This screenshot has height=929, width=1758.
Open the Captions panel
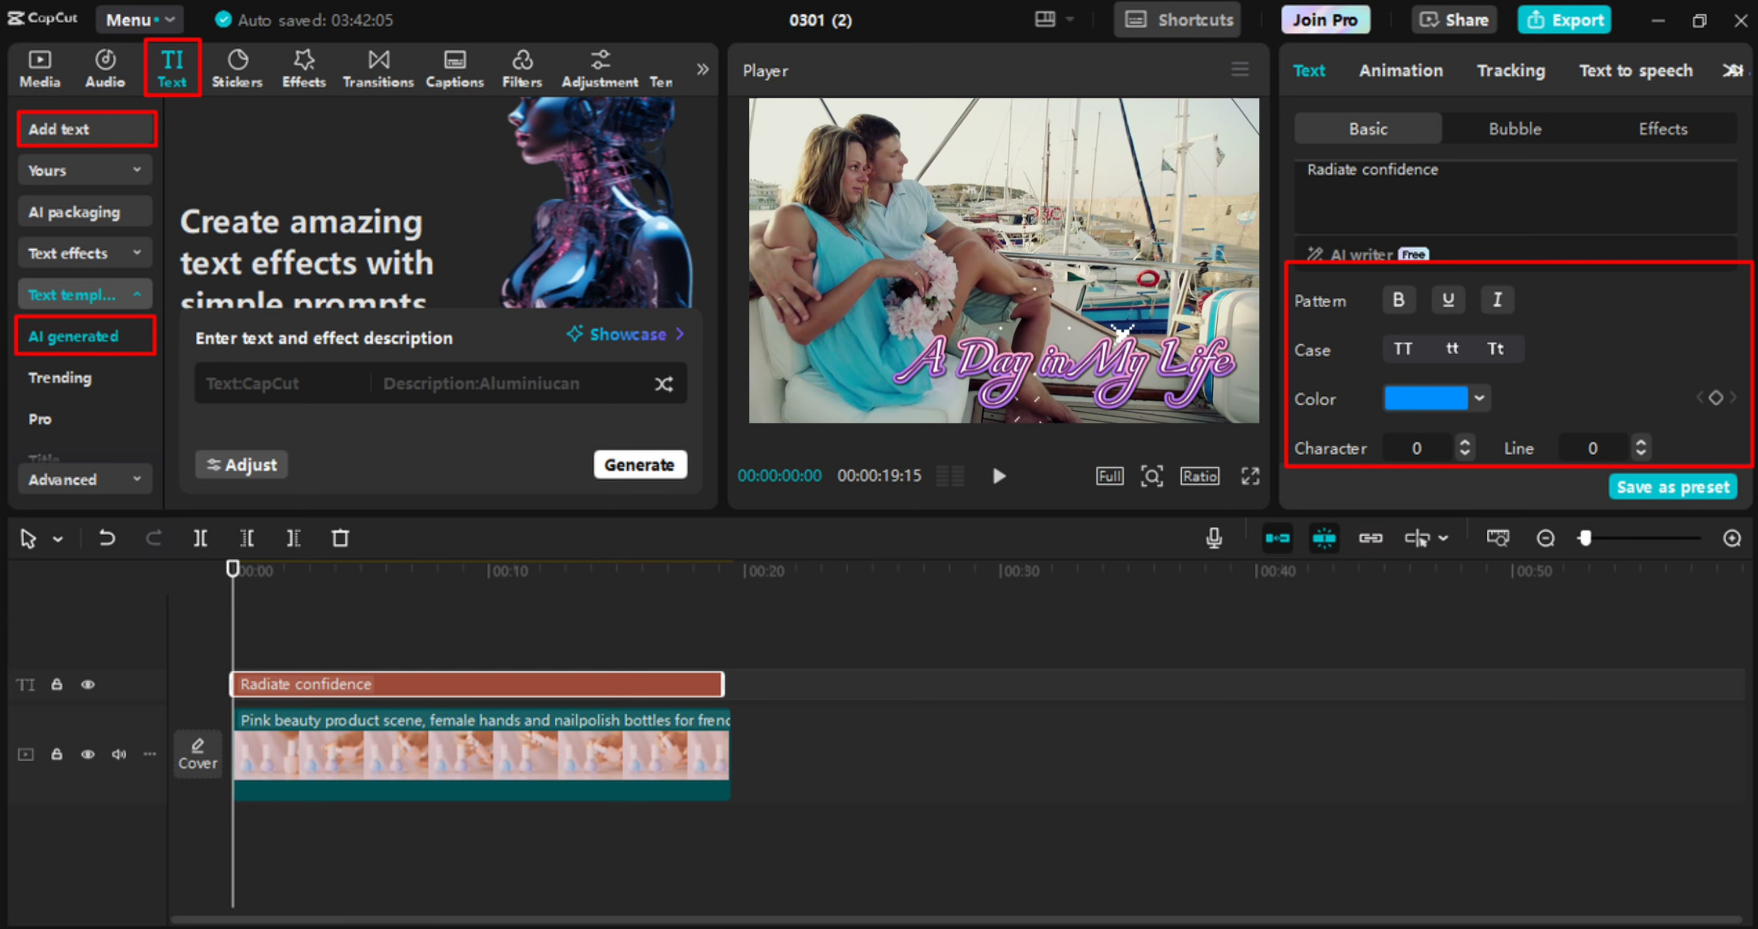click(x=454, y=67)
